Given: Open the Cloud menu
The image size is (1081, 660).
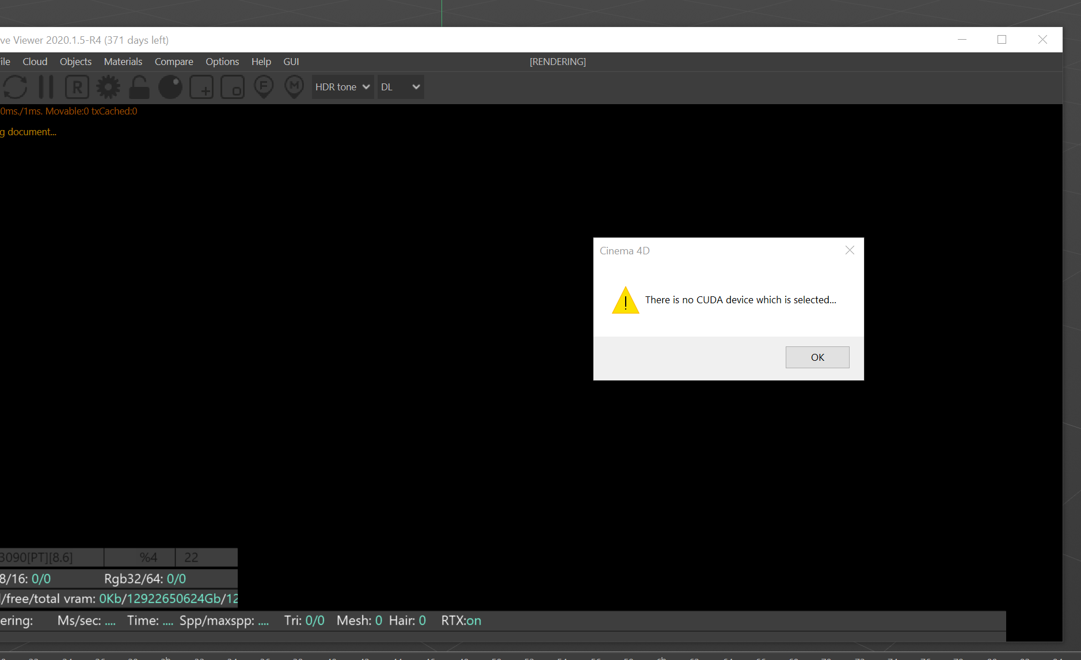Looking at the screenshot, I should pos(35,62).
